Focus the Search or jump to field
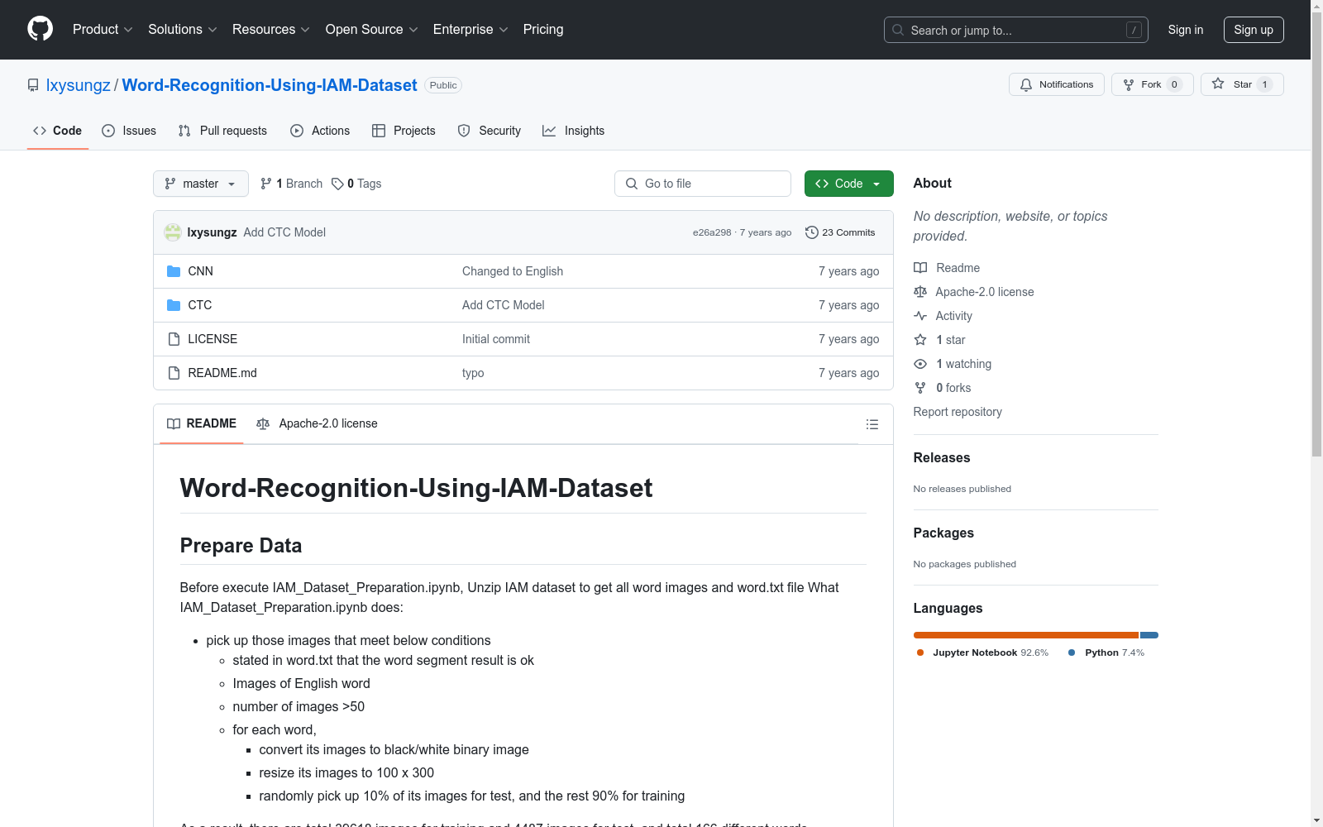This screenshot has height=827, width=1323. point(1016,30)
